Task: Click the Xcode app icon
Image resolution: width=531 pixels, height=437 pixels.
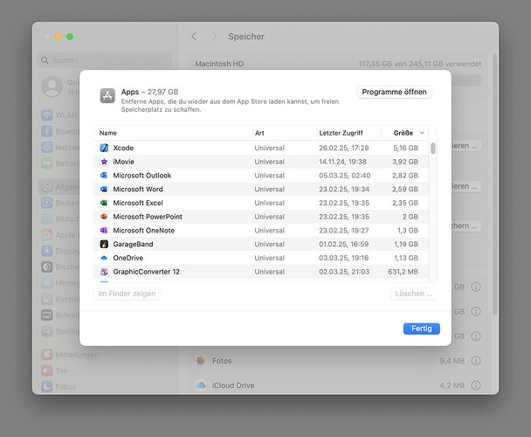Action: coord(104,148)
